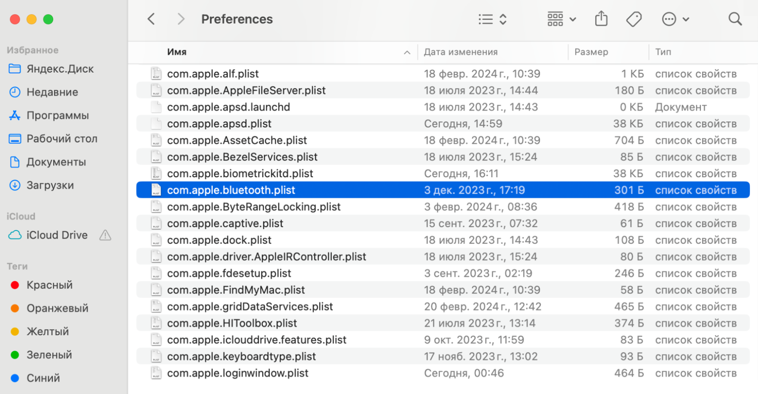Click the iCloud Drive warning triangle
This screenshot has width=758, height=394.
[x=105, y=235]
